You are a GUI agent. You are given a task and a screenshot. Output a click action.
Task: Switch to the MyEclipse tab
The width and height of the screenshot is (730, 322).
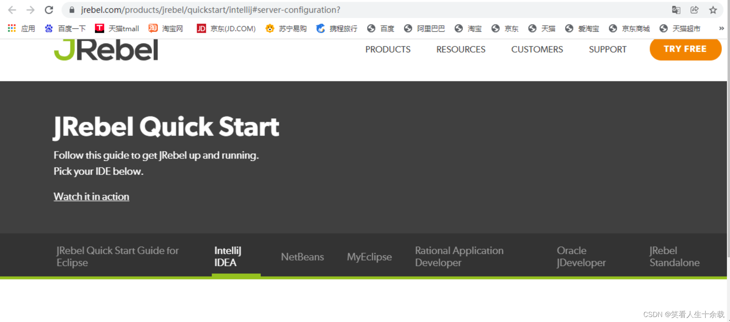coord(369,257)
